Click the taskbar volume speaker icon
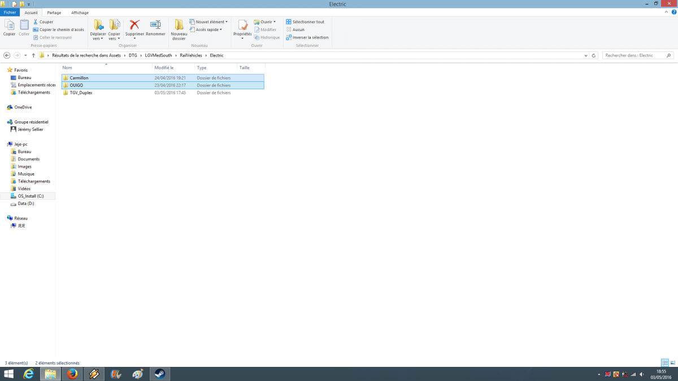Image resolution: width=678 pixels, height=381 pixels. (x=642, y=374)
